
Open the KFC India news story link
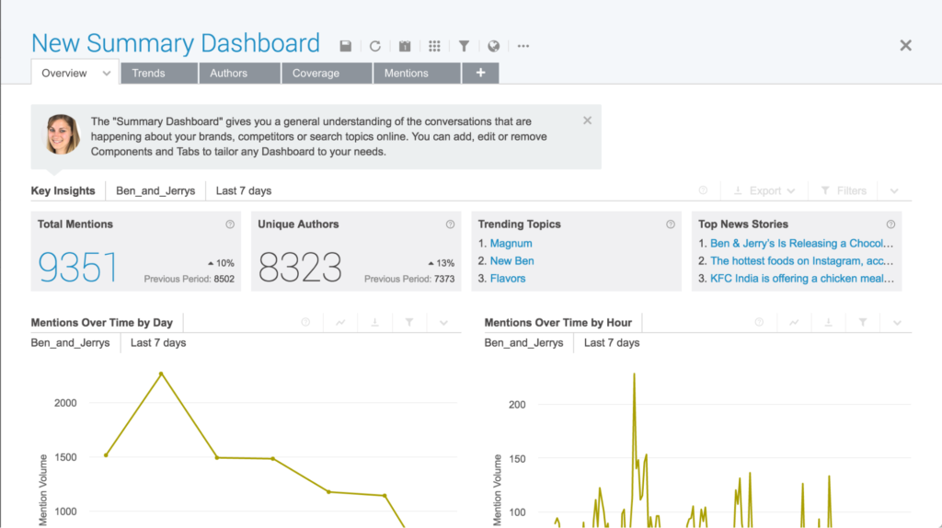[802, 278]
